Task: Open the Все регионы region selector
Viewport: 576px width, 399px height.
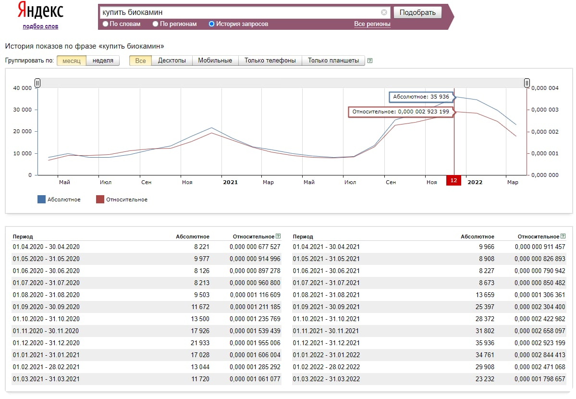Action: click(x=372, y=24)
